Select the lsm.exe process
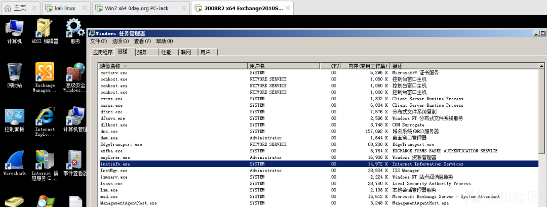The height and width of the screenshot is (207, 547). pos(319,190)
